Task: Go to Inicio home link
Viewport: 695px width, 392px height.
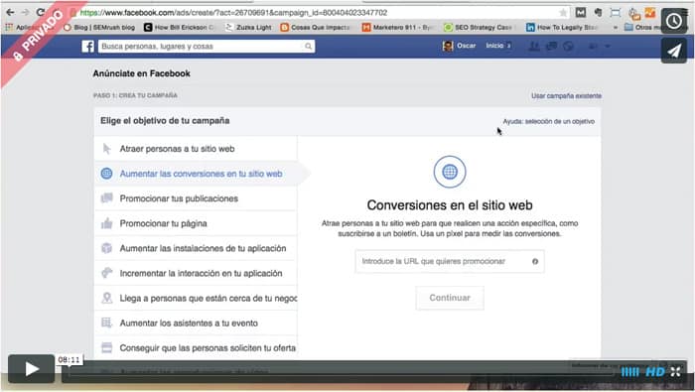Action: click(x=494, y=46)
